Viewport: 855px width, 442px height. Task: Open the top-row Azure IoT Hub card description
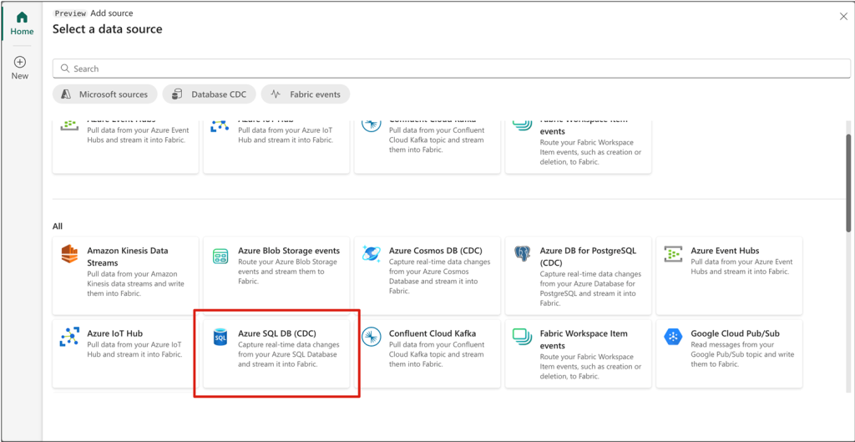point(286,135)
